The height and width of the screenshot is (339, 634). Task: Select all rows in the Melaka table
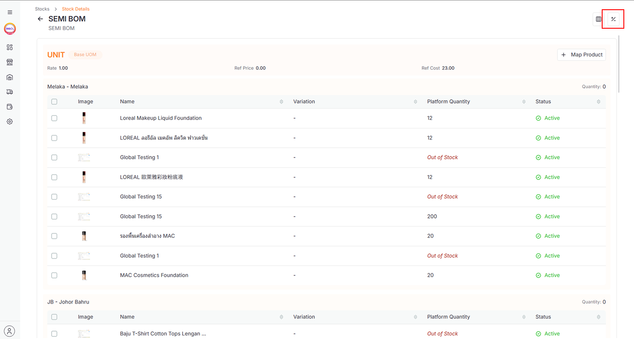[x=54, y=102]
